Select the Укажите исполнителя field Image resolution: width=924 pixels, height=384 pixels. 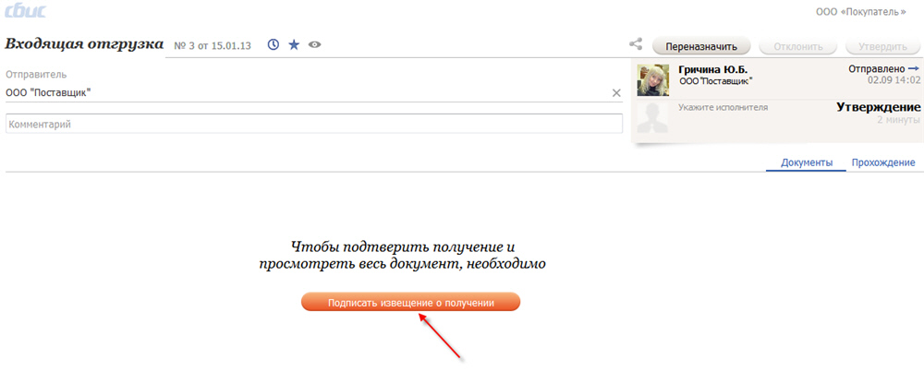tap(723, 108)
